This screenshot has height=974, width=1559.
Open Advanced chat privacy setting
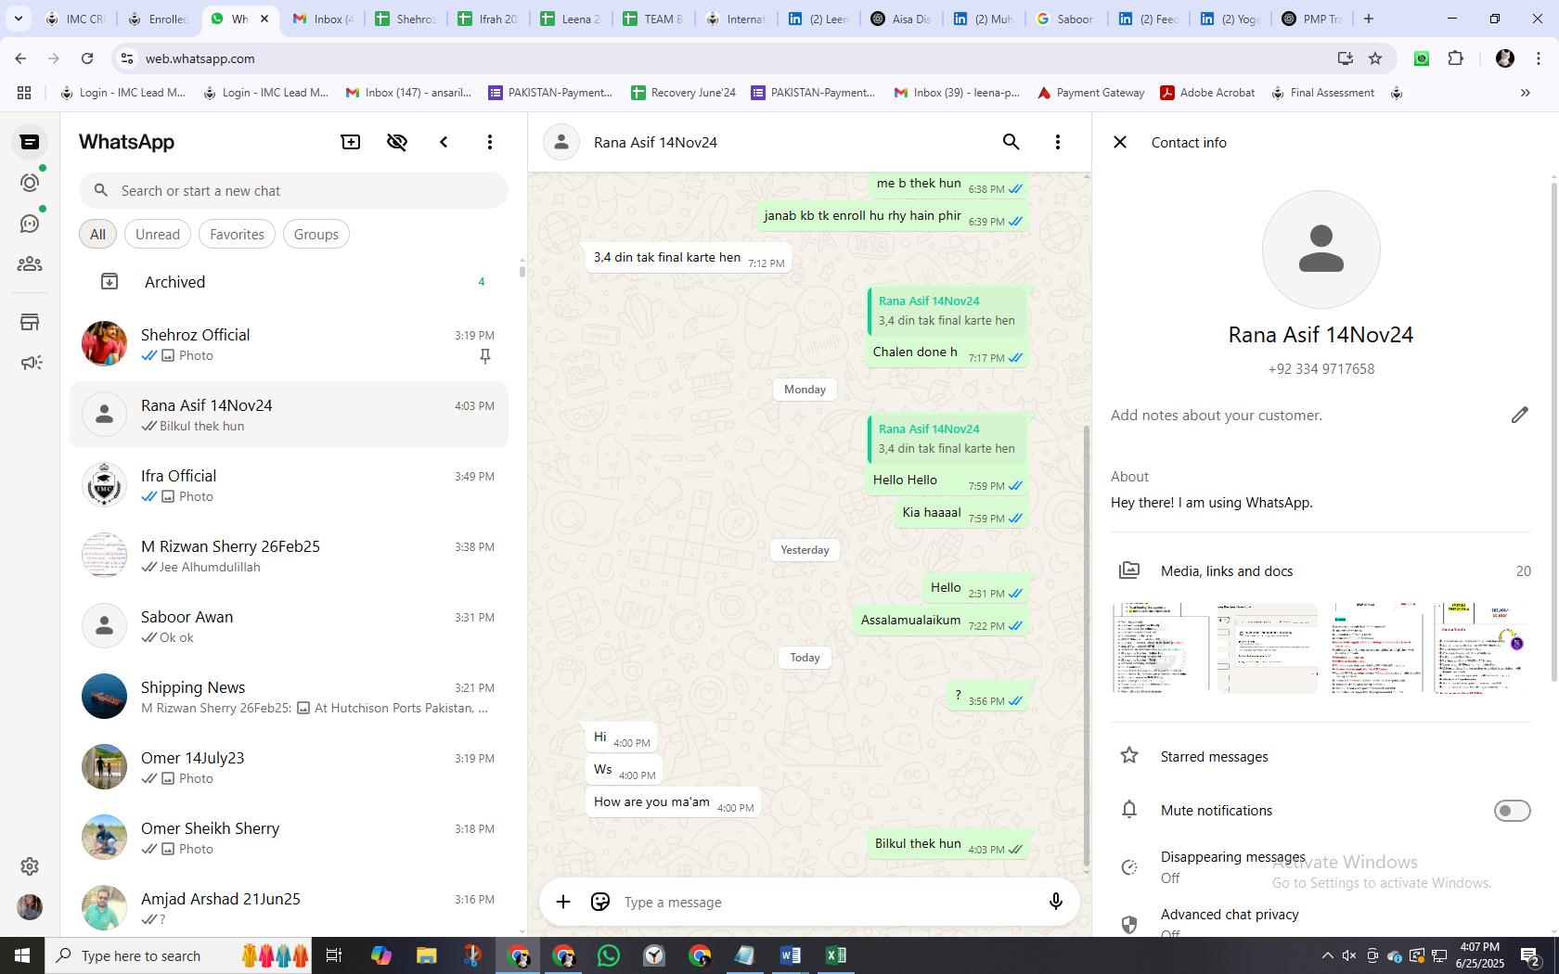[x=1321, y=922]
